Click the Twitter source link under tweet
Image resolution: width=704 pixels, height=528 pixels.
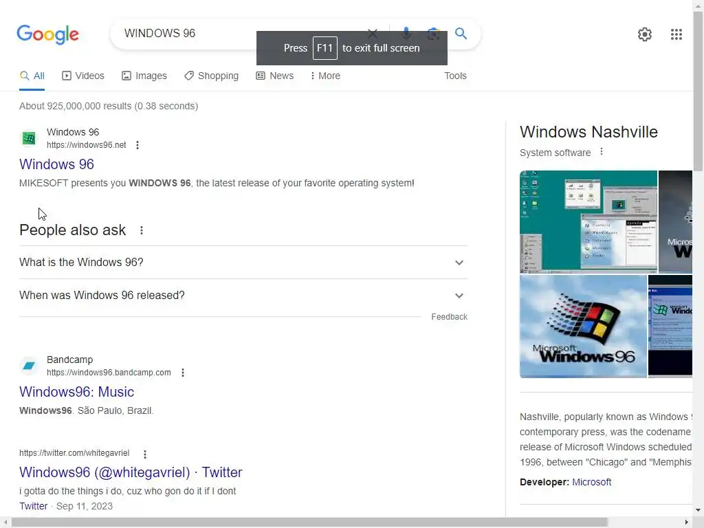tap(33, 506)
